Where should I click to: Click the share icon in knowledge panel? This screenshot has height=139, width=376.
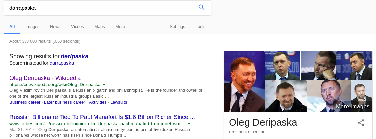click(x=361, y=123)
